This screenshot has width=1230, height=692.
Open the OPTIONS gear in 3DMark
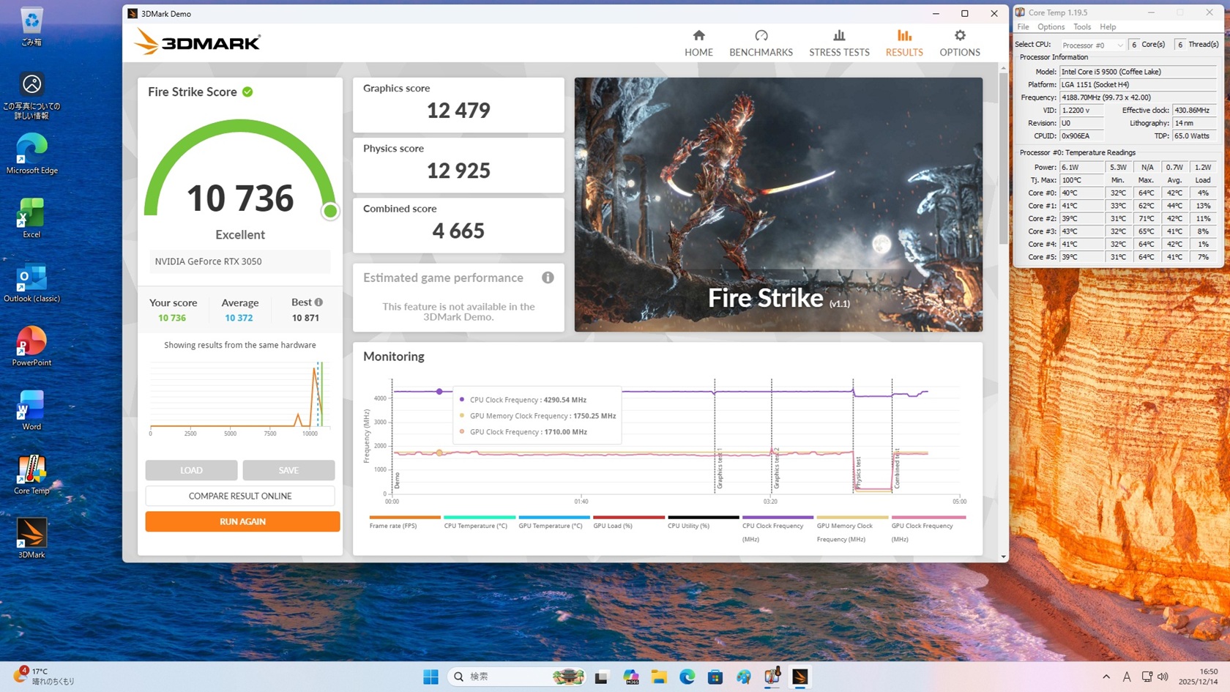click(x=959, y=43)
